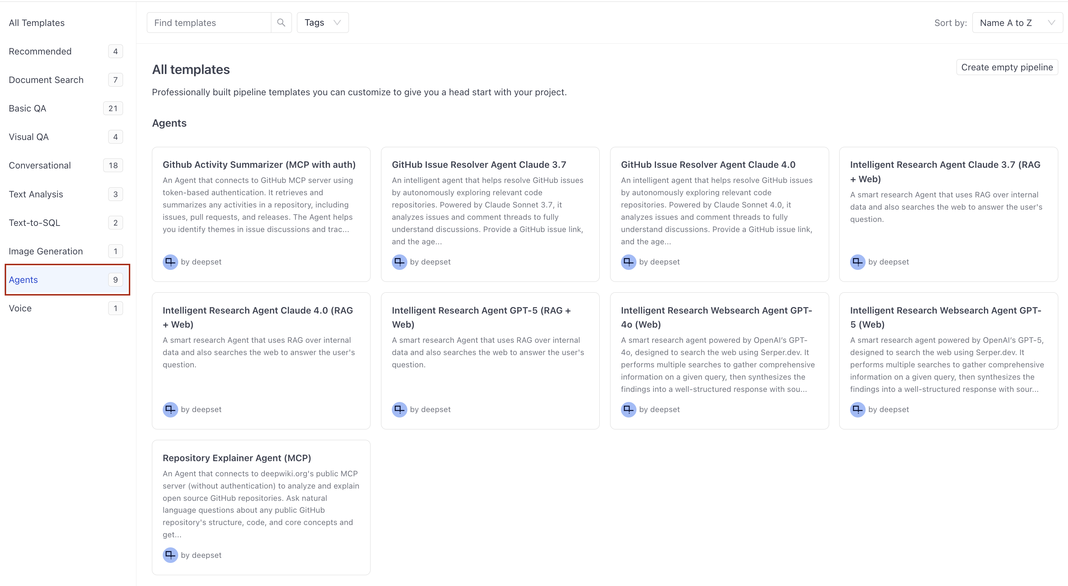
Task: Click the deepset icon on Intelligent Research Agent GPT-5 card
Action: tap(399, 409)
